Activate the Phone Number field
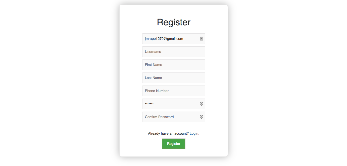This screenshot has width=347, height=166. click(174, 91)
